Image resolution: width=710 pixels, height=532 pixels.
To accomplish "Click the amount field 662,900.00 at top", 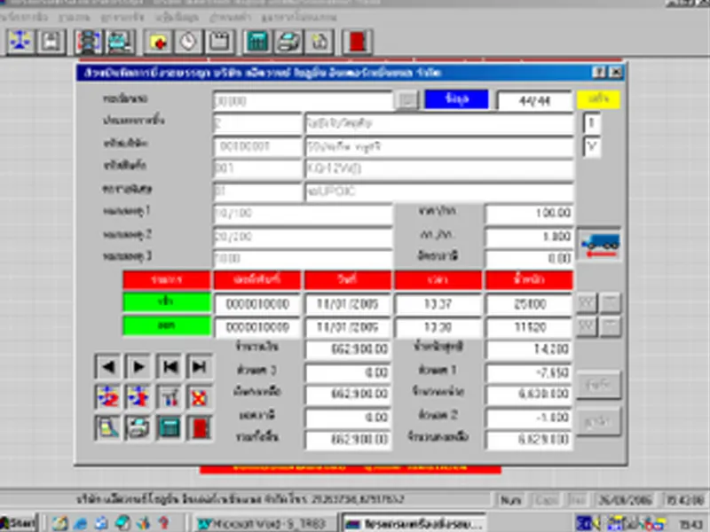I will point(348,349).
